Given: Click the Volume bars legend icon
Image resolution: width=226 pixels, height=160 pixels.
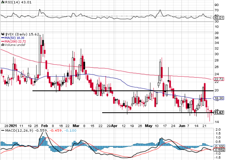Looking at the screenshot, I should (x=2, y=45).
